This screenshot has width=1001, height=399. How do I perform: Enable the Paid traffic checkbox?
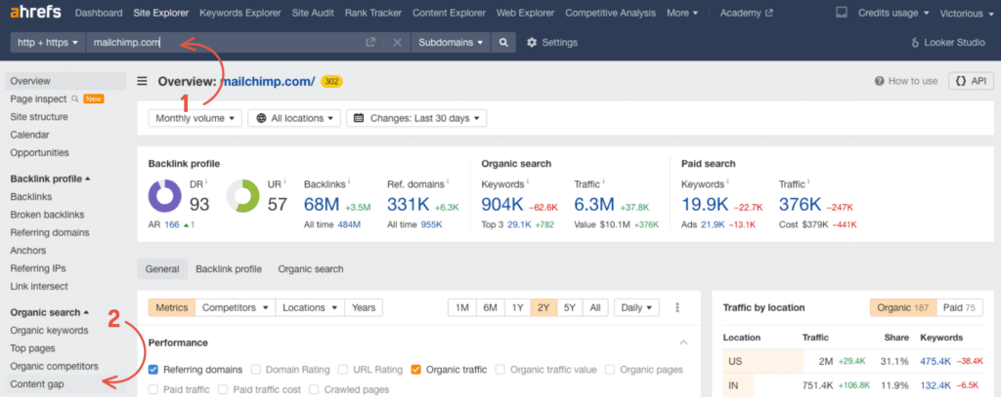click(153, 389)
